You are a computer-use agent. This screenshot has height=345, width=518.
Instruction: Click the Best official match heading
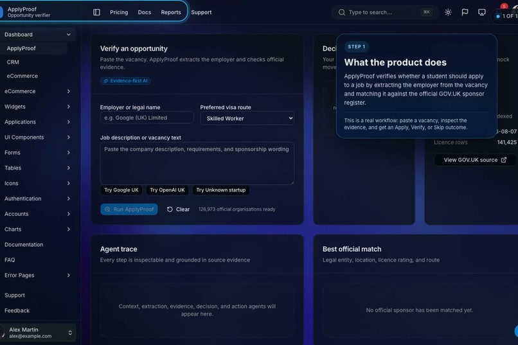click(352, 249)
